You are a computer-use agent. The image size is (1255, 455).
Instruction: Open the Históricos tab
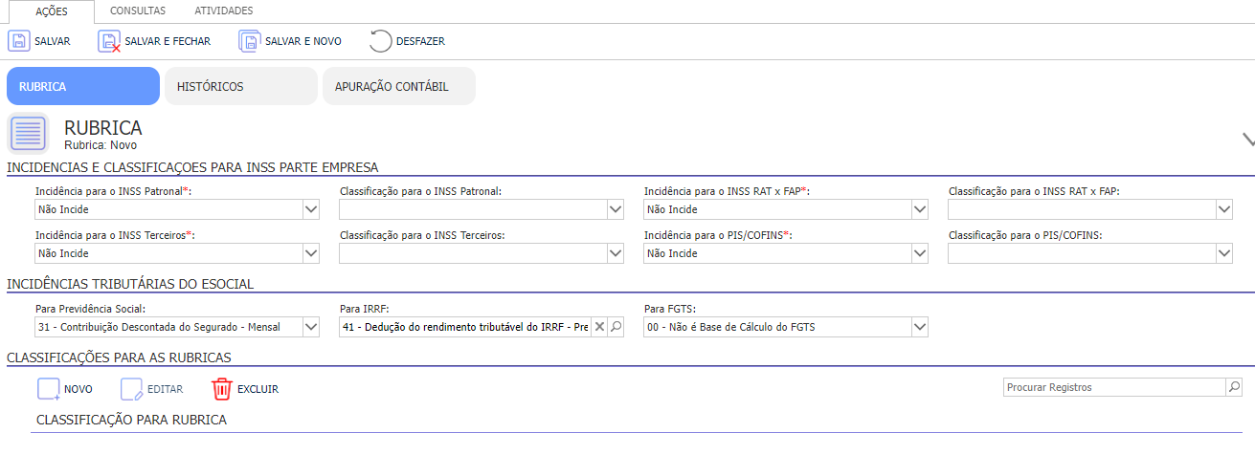(x=240, y=86)
